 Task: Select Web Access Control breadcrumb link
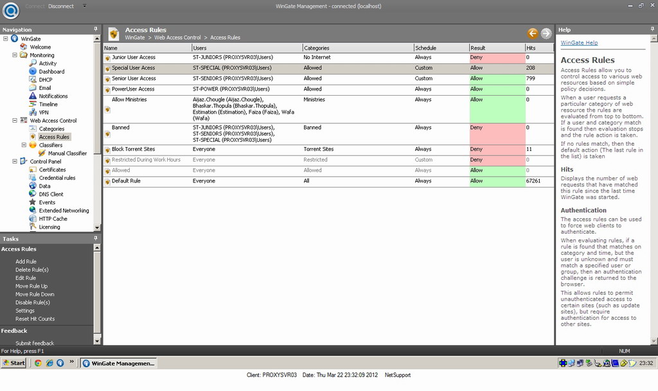click(177, 37)
